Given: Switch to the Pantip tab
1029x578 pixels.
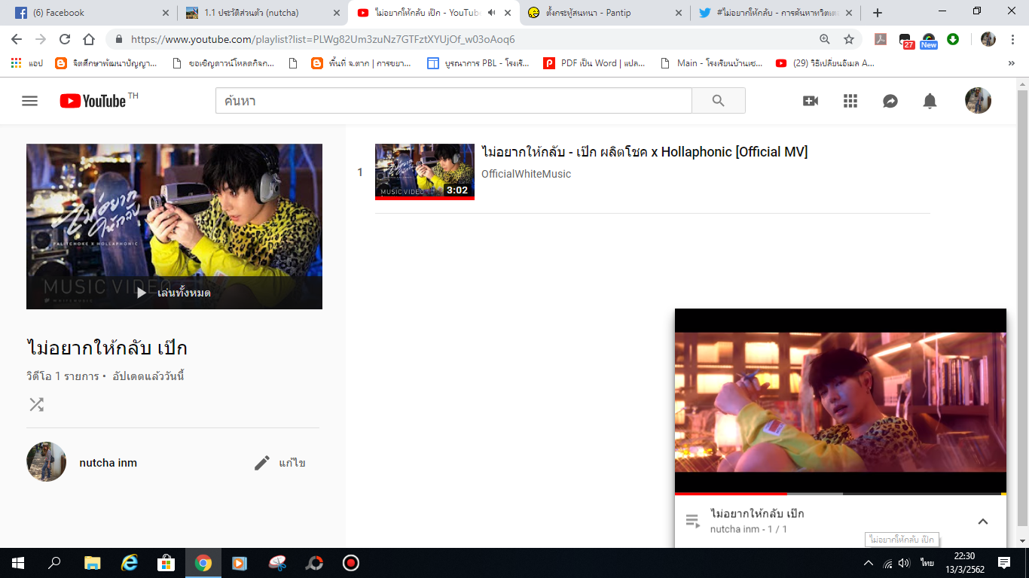Looking at the screenshot, I should [605, 13].
